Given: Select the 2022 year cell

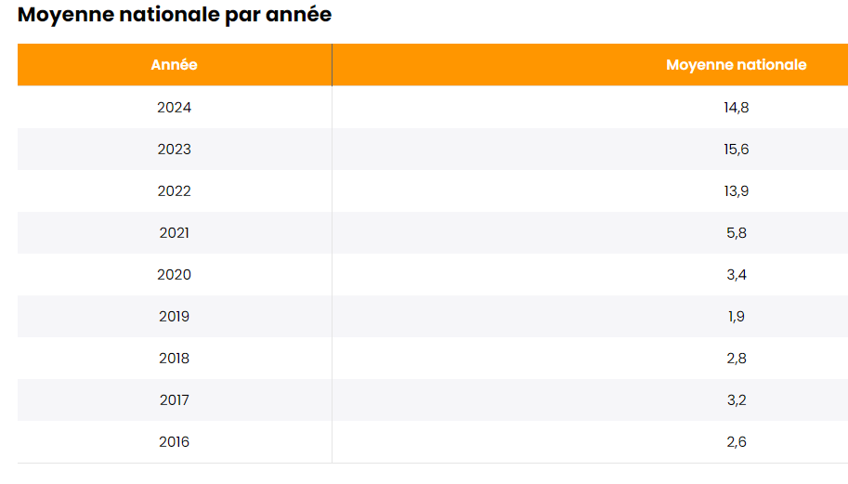Looking at the screenshot, I should [x=174, y=191].
